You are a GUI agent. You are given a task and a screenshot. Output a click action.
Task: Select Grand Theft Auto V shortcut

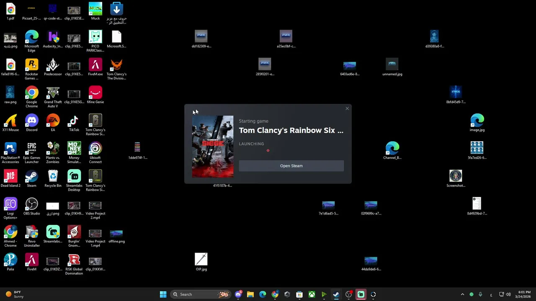[53, 97]
